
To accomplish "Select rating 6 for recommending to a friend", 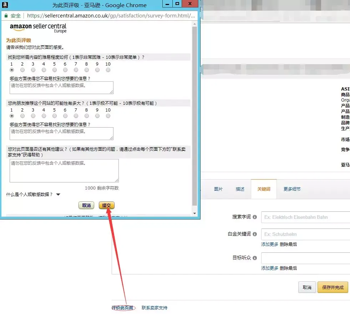I will tap(65, 116).
